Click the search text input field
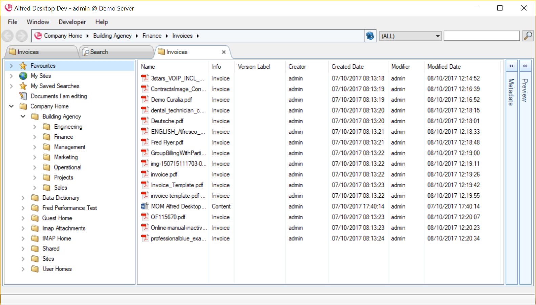Screen dimensions: 536x305 tap(481, 36)
